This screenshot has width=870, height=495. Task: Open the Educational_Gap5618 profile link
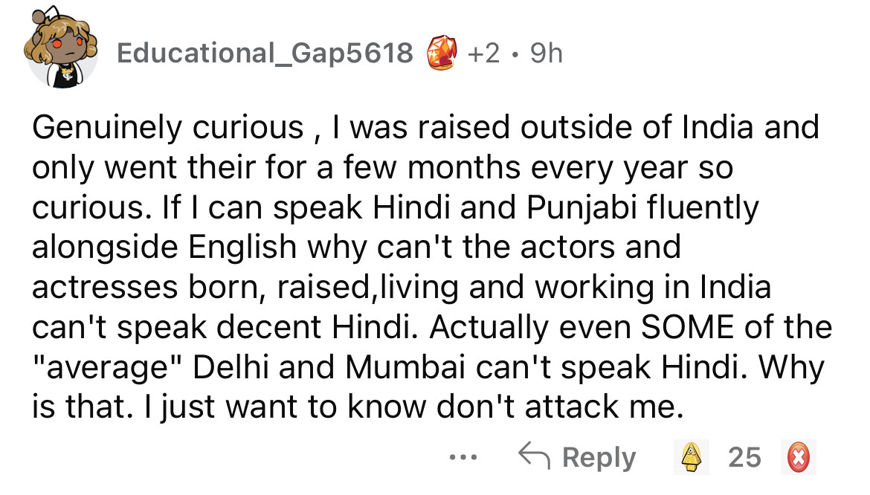tap(265, 53)
